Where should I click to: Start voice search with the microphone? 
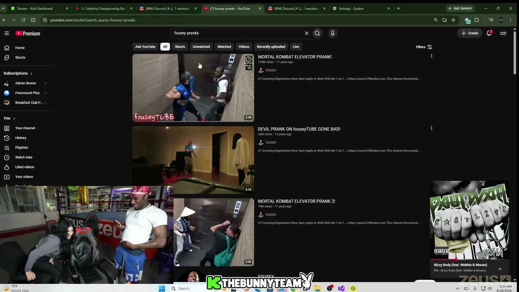click(332, 33)
